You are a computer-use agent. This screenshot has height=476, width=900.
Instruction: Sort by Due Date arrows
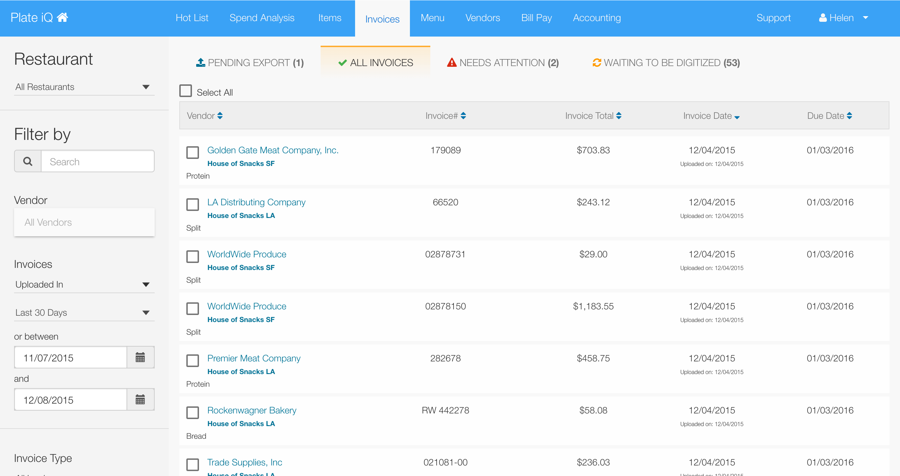[849, 116]
